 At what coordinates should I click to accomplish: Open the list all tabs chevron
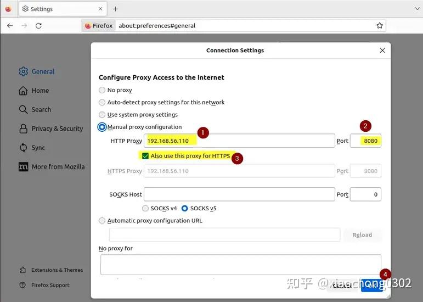click(417, 9)
